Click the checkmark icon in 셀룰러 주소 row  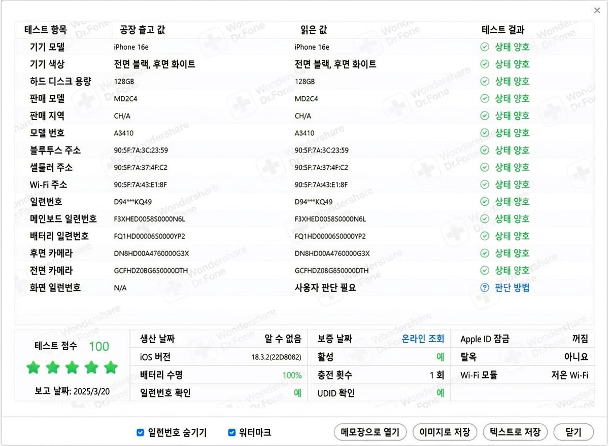(x=485, y=168)
